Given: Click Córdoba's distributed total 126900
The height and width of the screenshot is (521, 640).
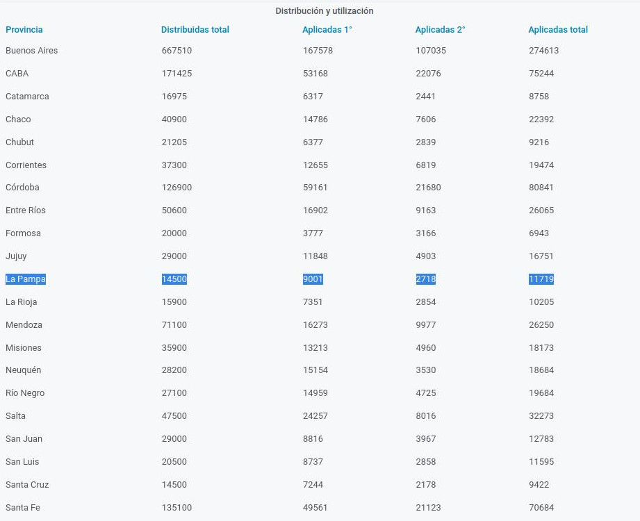Looking at the screenshot, I should point(177,188).
